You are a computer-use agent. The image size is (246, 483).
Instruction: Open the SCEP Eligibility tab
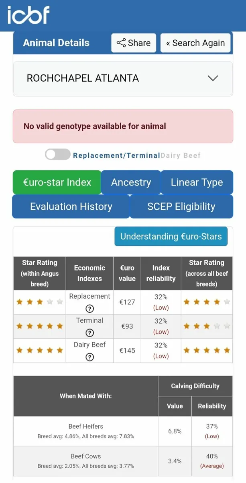click(181, 206)
